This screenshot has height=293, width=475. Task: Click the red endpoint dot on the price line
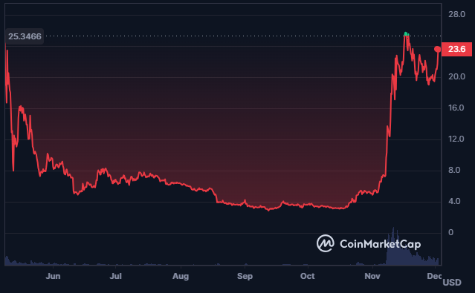(437, 49)
